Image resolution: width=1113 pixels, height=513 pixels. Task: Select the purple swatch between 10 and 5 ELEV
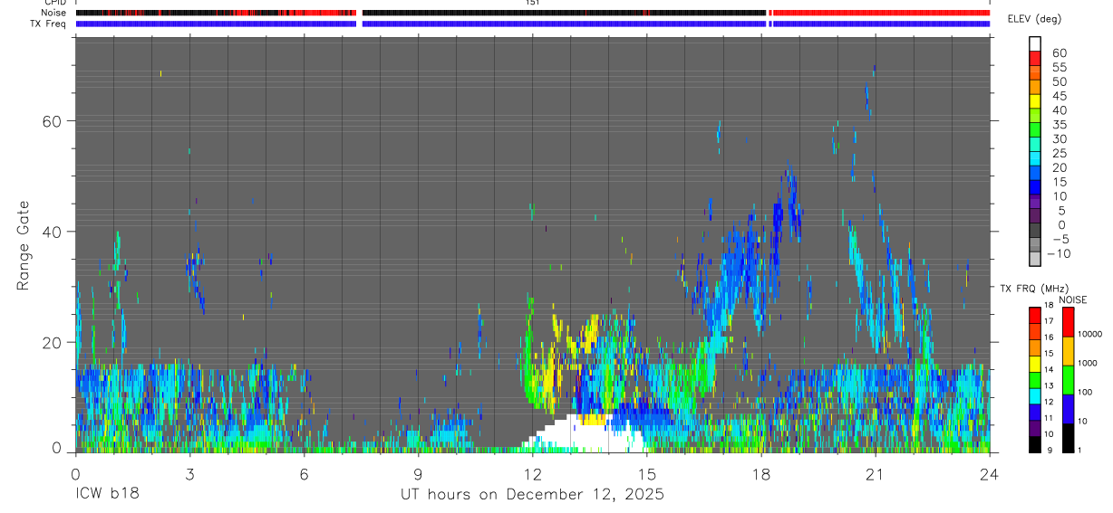click(x=1035, y=201)
